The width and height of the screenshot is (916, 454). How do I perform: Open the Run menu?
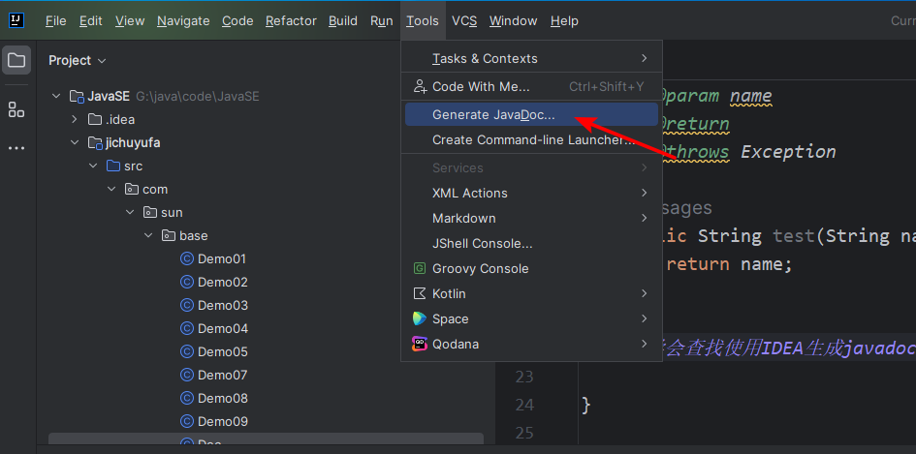click(382, 21)
